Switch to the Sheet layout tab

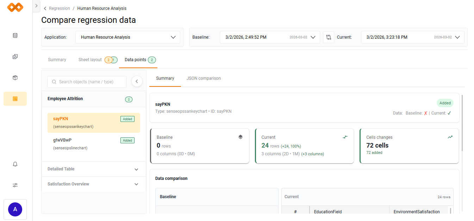(x=90, y=59)
